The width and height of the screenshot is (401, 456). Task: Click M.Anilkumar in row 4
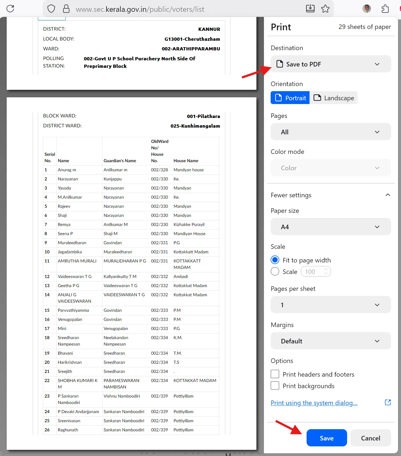pyautogui.click(x=70, y=197)
